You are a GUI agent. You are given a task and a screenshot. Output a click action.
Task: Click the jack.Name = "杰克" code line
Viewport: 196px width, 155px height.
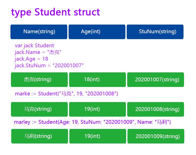click(x=38, y=52)
